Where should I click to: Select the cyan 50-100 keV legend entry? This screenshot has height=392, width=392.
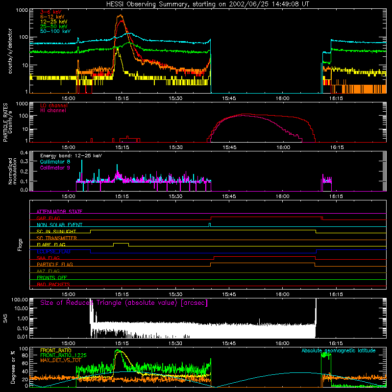coord(55,31)
